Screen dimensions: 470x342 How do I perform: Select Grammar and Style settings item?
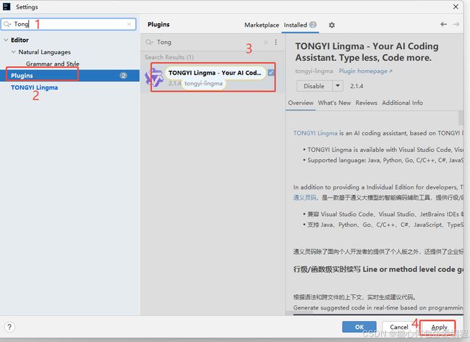[x=53, y=64]
